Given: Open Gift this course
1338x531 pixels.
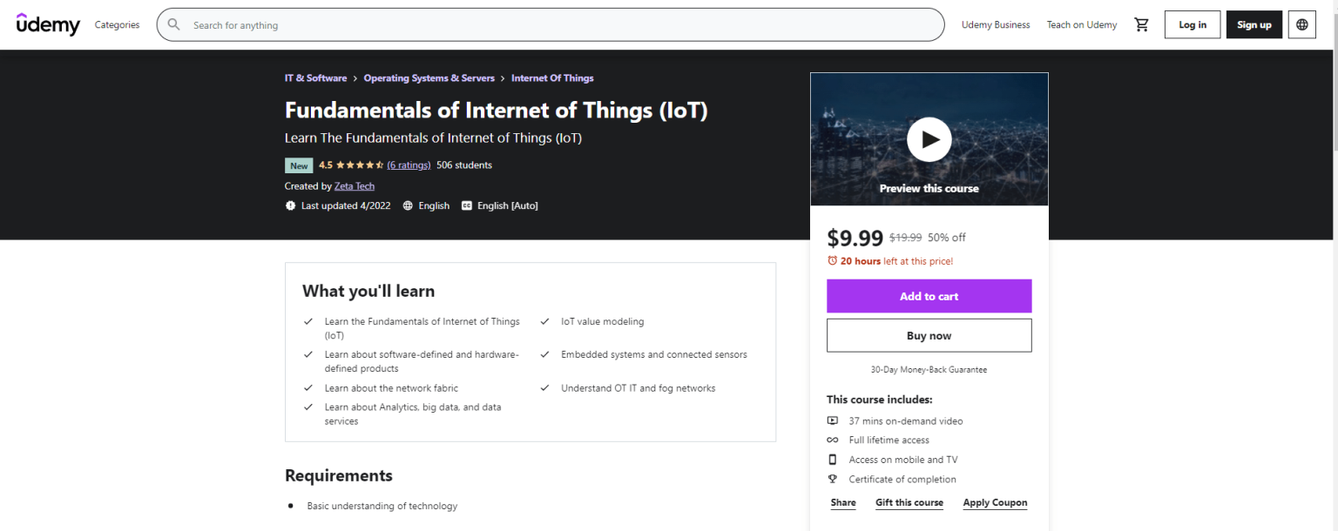Looking at the screenshot, I should [x=909, y=502].
